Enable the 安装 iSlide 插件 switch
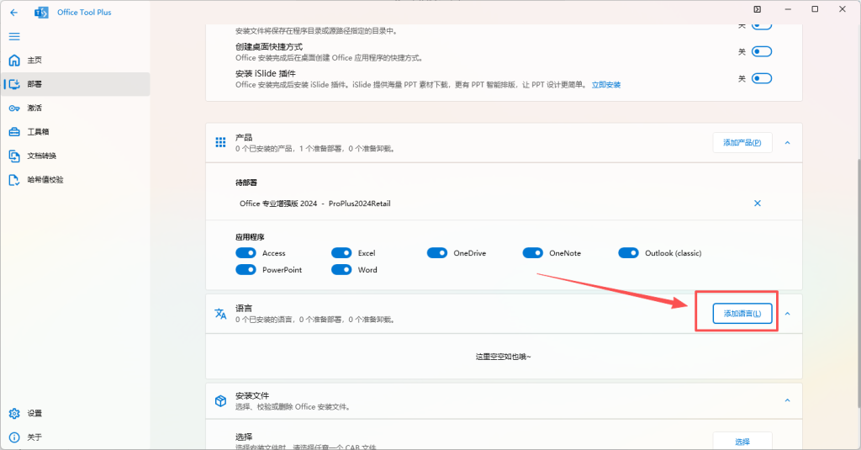The height and width of the screenshot is (450, 861). pos(761,78)
